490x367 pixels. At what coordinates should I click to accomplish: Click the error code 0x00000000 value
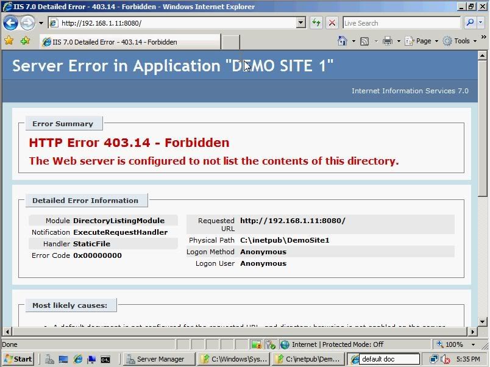97,255
